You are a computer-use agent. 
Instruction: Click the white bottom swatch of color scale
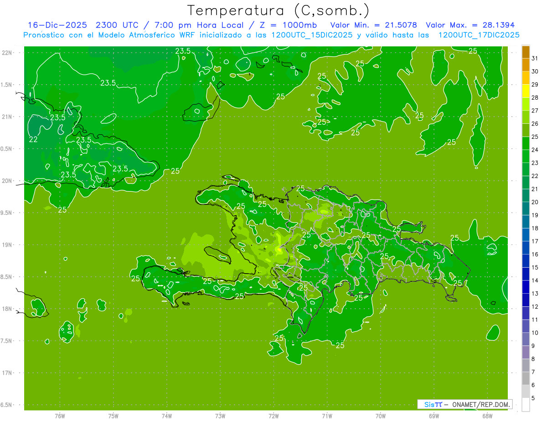(x=526, y=405)
